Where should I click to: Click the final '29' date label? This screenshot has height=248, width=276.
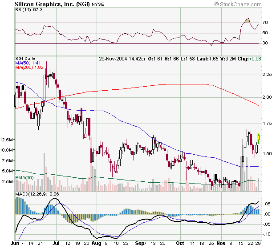tap(258, 244)
